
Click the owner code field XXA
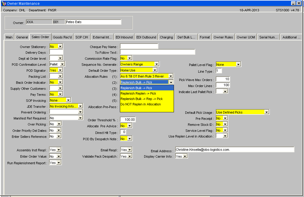[x=39, y=22]
